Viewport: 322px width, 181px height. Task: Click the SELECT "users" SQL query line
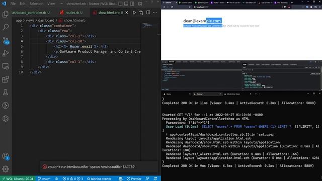pyautogui.click(x=247, y=127)
